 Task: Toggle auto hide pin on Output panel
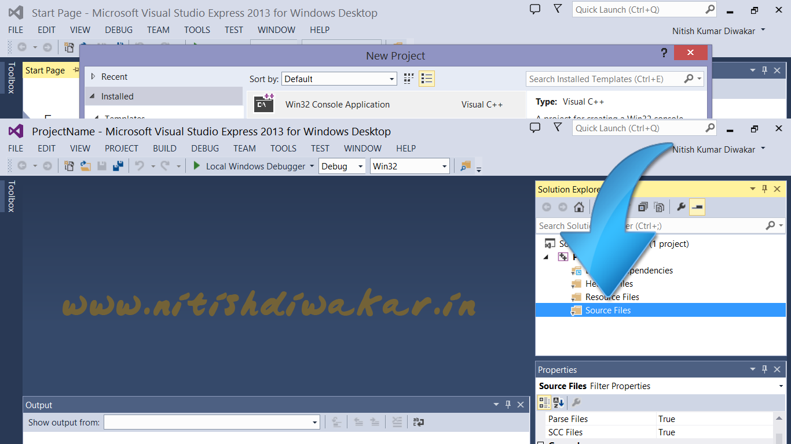pyautogui.click(x=508, y=405)
